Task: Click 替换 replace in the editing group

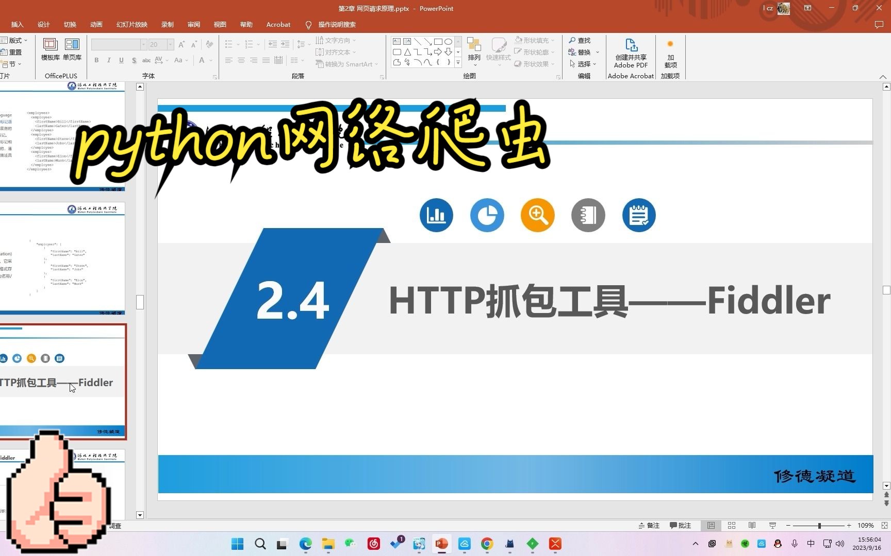Action: (580, 52)
